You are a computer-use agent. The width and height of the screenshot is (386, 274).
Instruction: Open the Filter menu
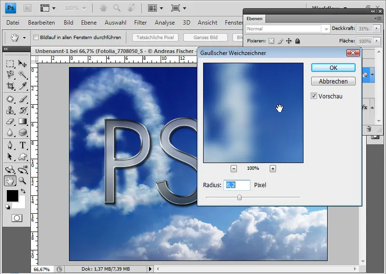[x=140, y=23]
